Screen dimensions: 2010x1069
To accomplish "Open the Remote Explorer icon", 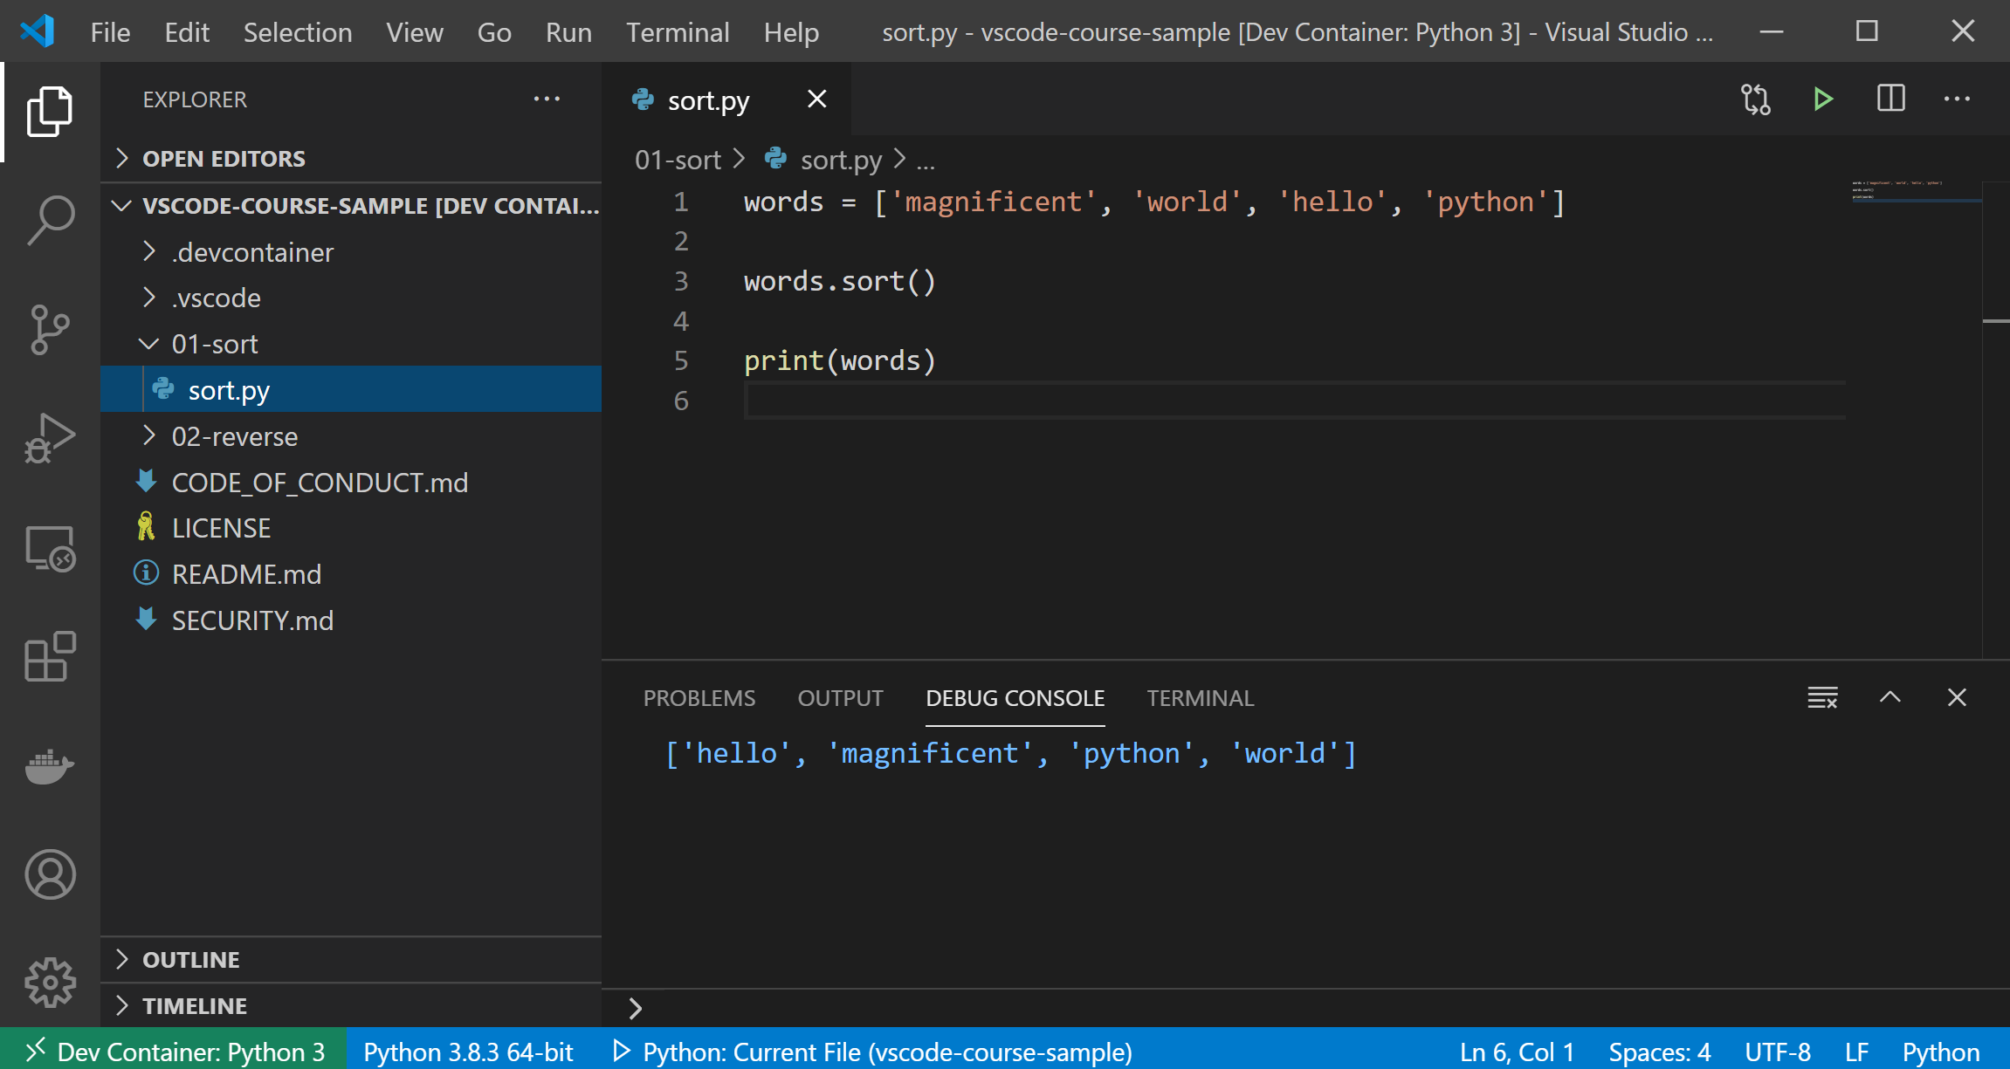I will click(50, 548).
